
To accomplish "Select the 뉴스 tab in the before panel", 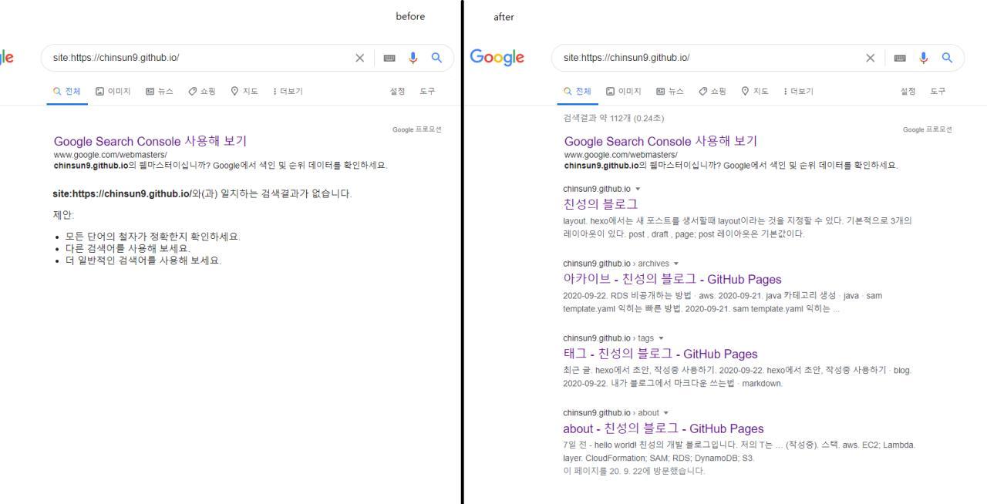I will pos(160,91).
